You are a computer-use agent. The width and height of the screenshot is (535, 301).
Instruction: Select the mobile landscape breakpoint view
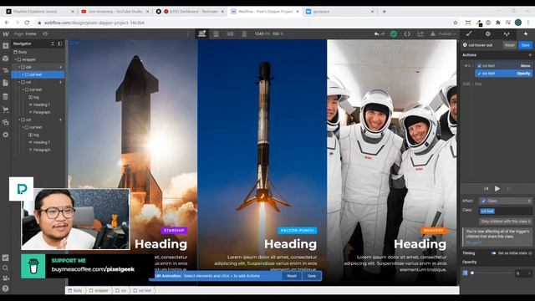point(230,33)
